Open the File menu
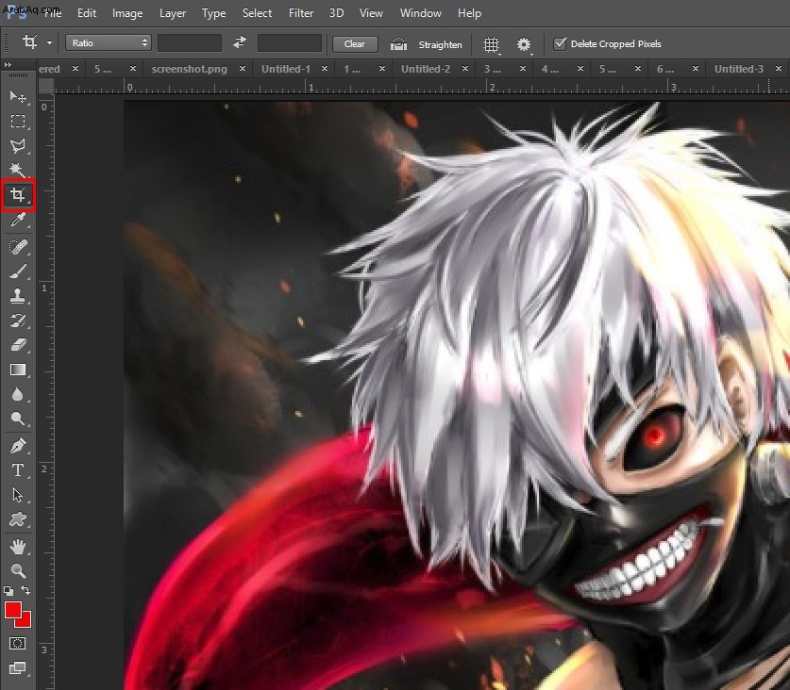The width and height of the screenshot is (790, 690). [53, 13]
